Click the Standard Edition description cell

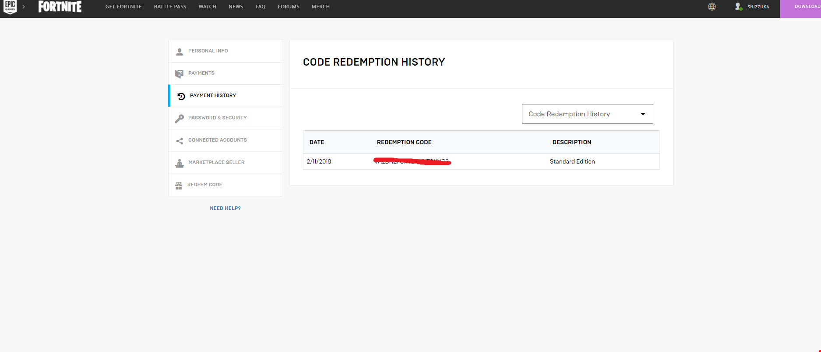572,161
